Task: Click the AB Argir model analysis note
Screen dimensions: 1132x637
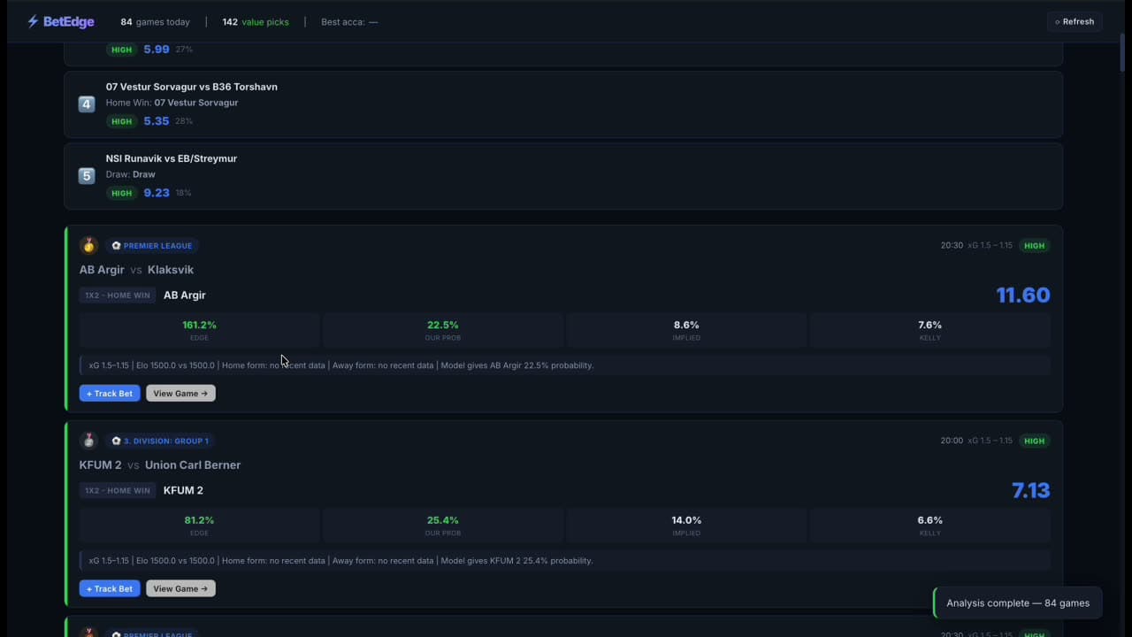Action: [x=565, y=365]
